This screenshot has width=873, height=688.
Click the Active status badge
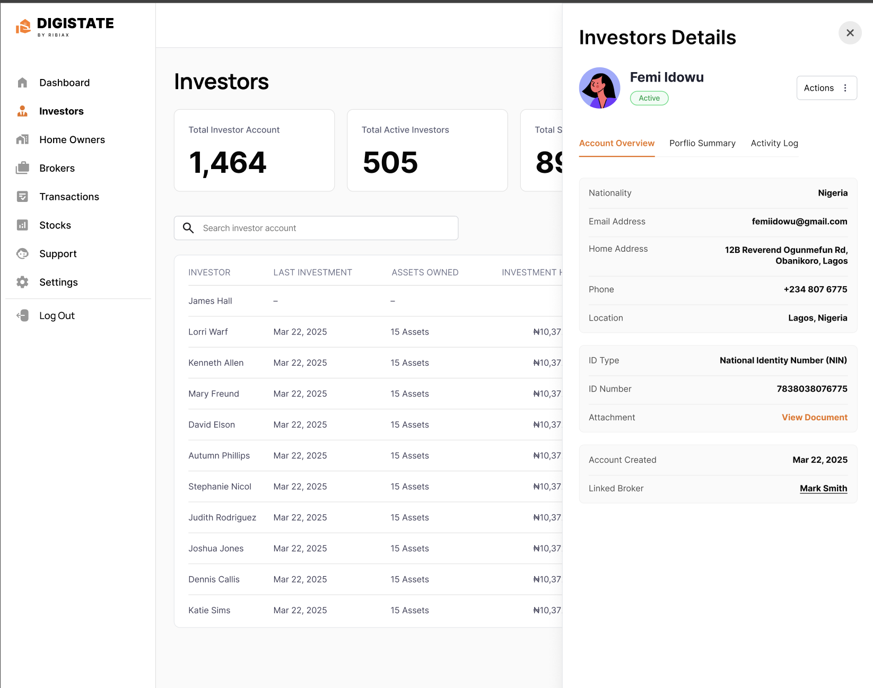point(649,98)
